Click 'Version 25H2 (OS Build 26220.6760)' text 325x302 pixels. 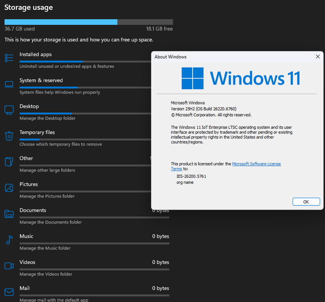(204, 109)
